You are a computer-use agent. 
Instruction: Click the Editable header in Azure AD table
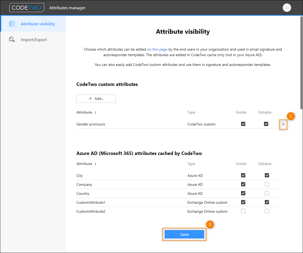pos(265,164)
